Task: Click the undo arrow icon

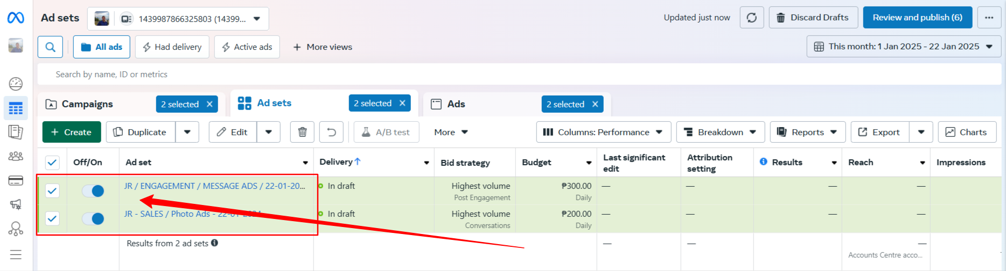Action: click(331, 132)
